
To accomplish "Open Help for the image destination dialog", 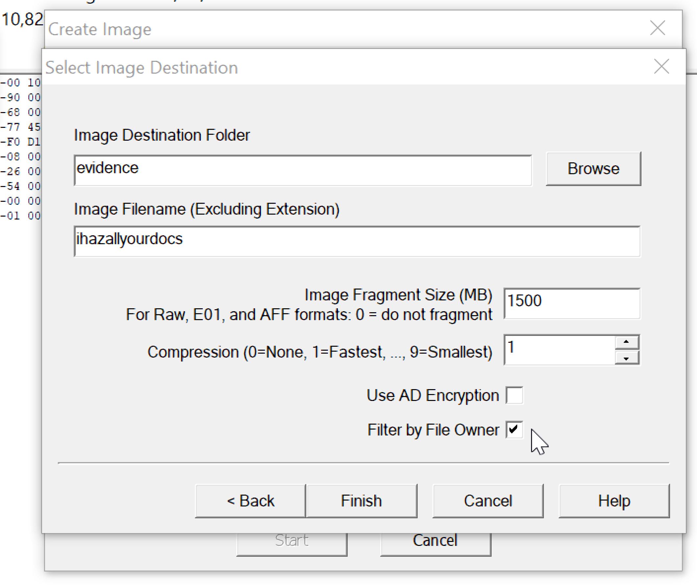I will coord(615,501).
